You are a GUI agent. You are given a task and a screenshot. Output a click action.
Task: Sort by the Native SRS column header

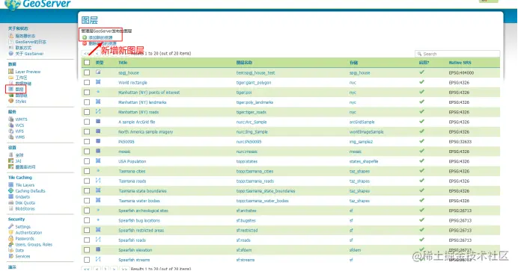460,63
